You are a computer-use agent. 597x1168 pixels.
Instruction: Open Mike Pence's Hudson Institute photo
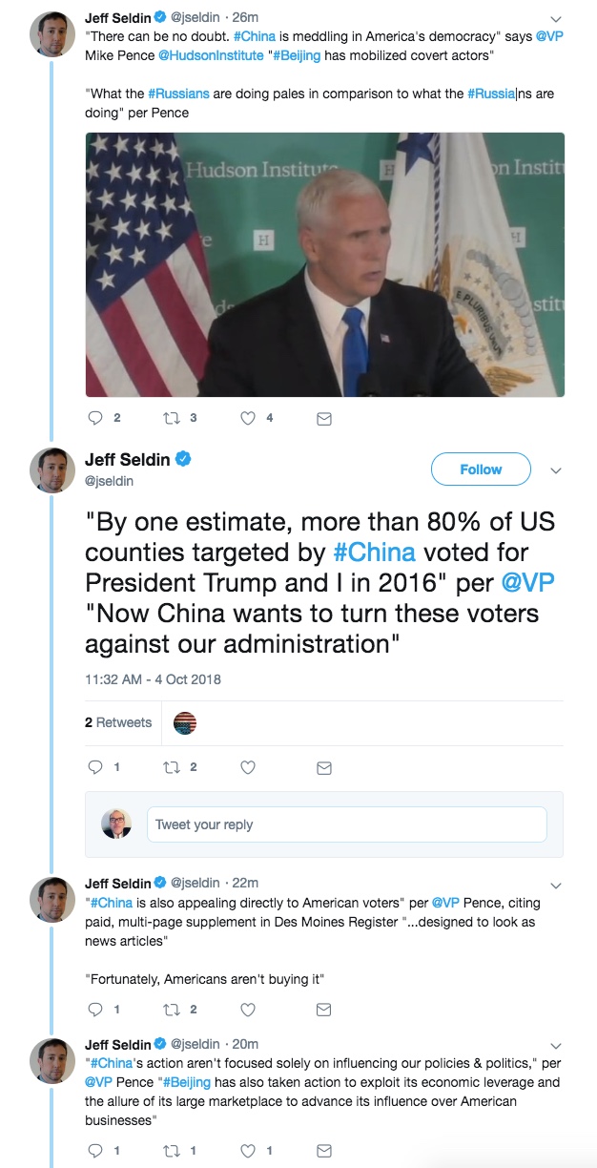tap(324, 264)
